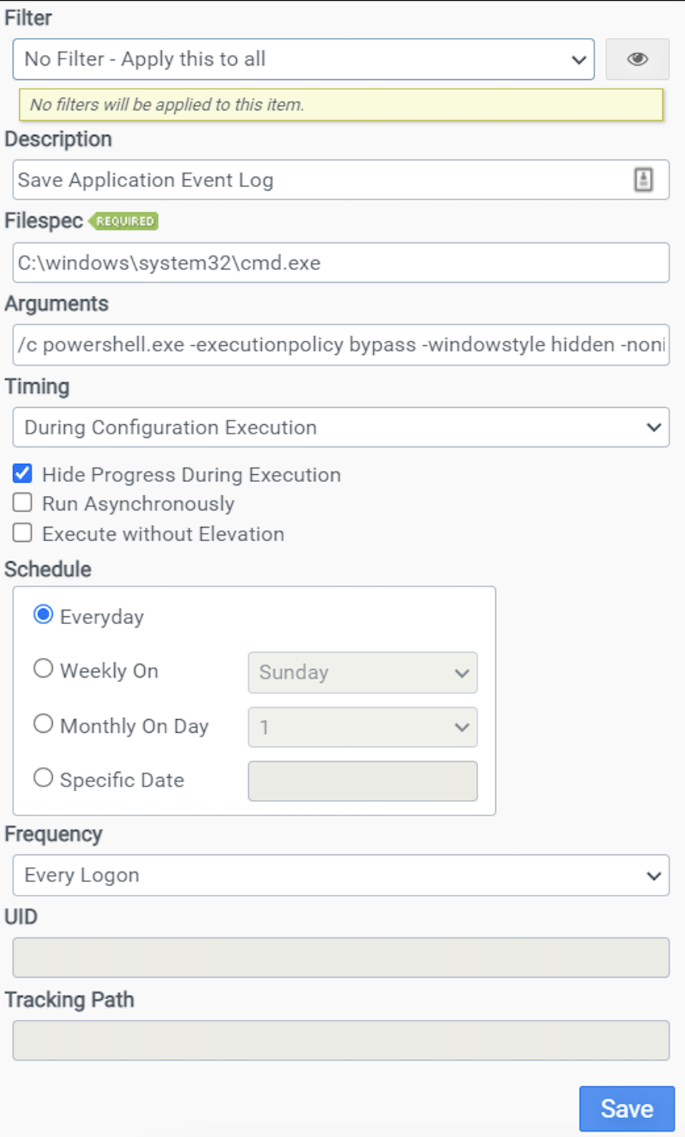Click the Arguments input field

341,345
